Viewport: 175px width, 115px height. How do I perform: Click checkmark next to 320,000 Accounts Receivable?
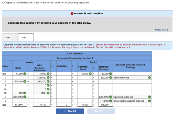(x=48, y=78)
